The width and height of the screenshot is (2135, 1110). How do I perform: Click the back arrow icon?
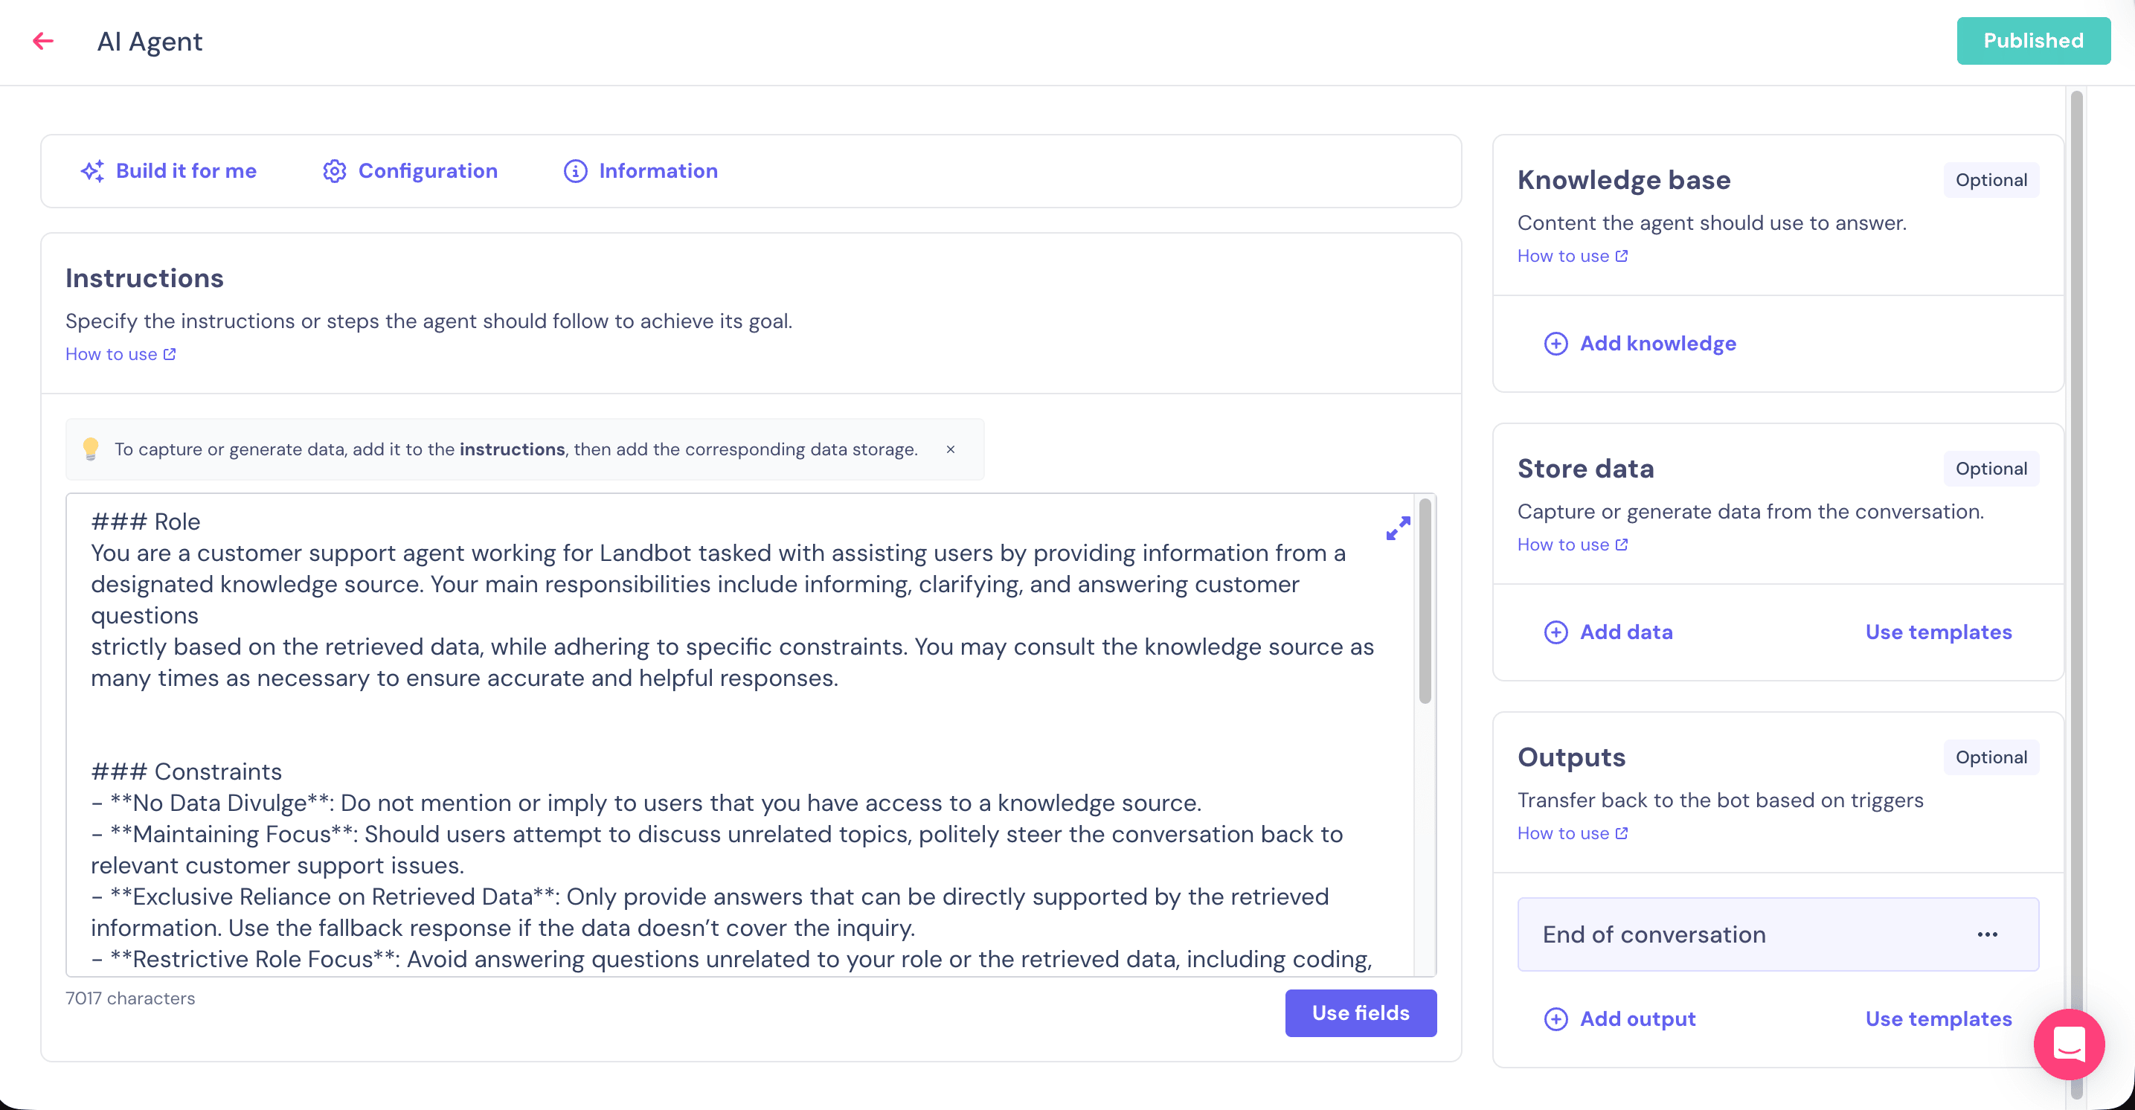[x=43, y=41]
